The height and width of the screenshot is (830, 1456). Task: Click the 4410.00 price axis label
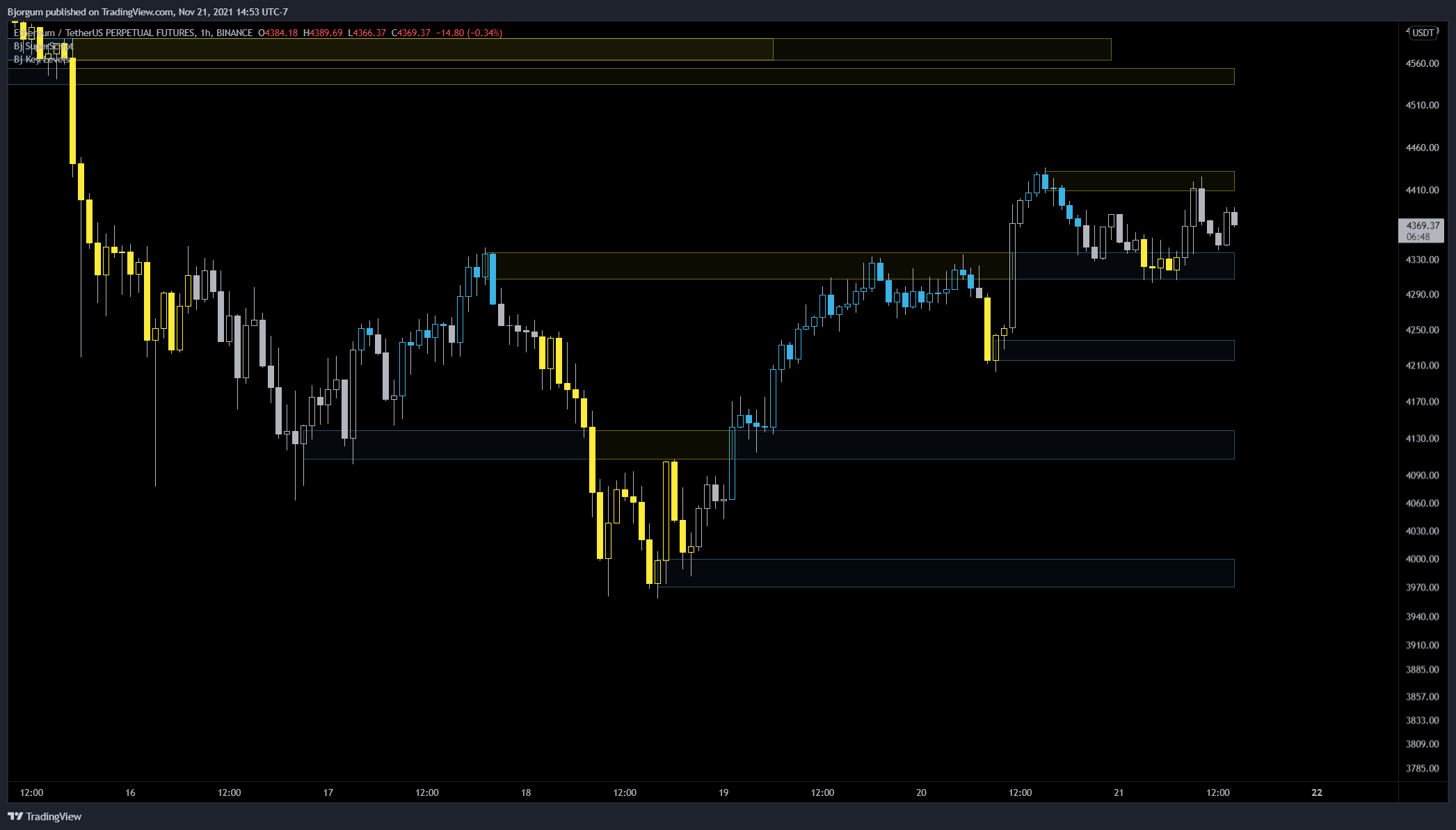click(x=1422, y=190)
